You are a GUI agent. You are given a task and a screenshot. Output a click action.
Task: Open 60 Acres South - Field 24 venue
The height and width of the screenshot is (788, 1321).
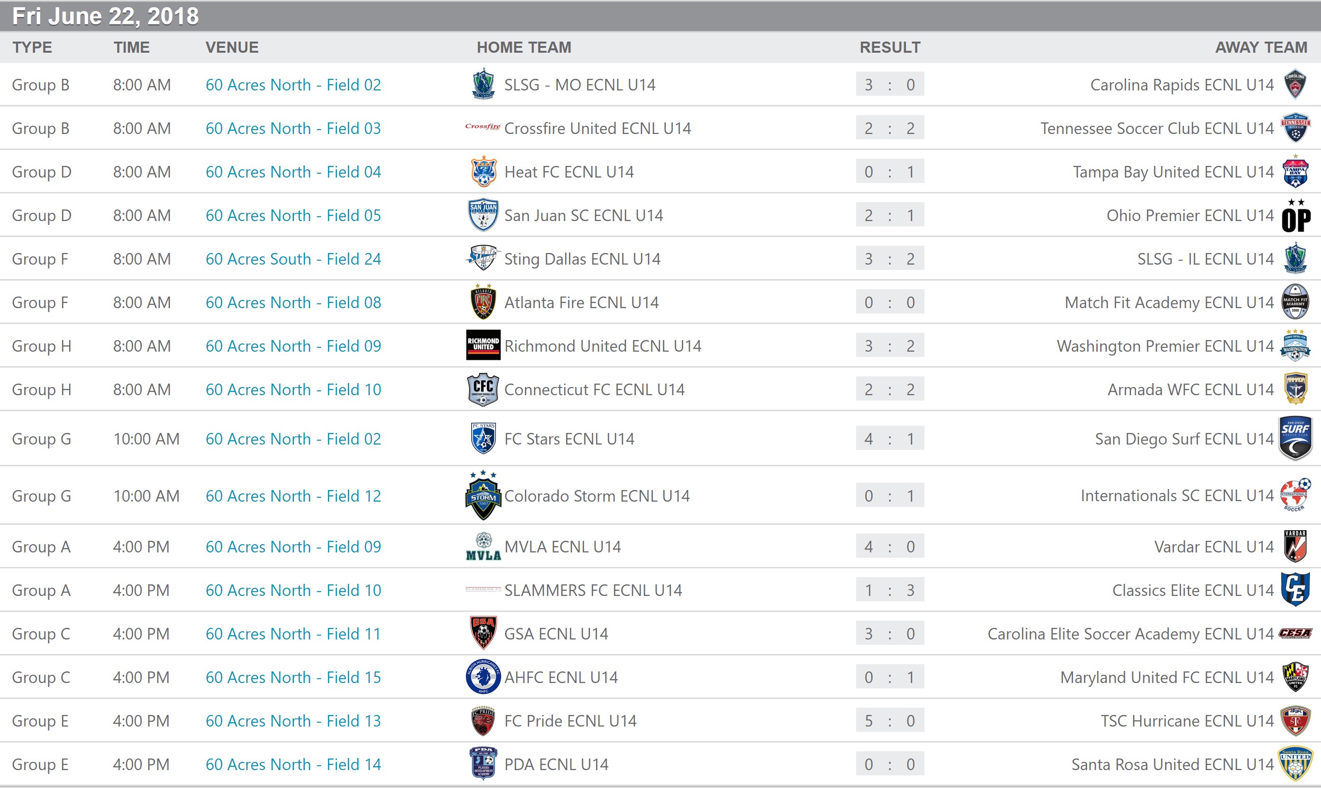click(x=293, y=259)
